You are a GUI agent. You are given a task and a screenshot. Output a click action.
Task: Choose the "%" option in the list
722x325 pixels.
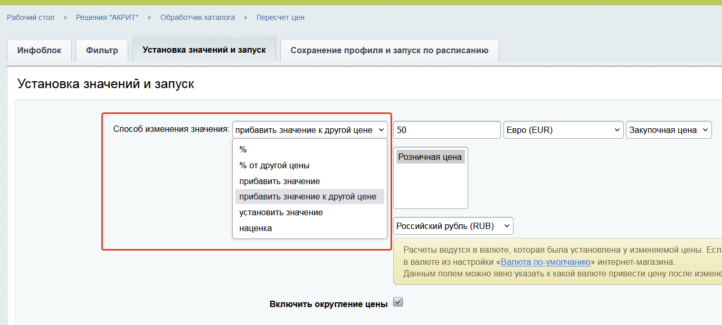point(243,150)
